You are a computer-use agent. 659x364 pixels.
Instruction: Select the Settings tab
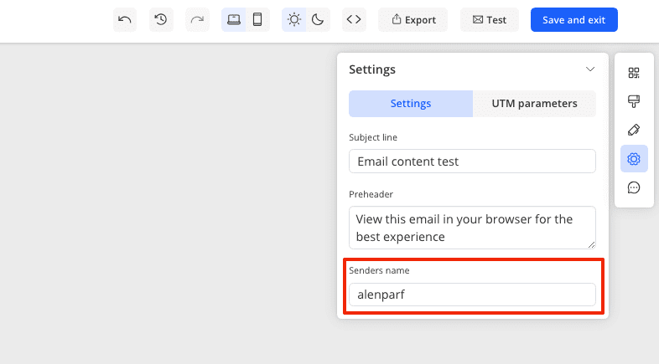pos(411,104)
